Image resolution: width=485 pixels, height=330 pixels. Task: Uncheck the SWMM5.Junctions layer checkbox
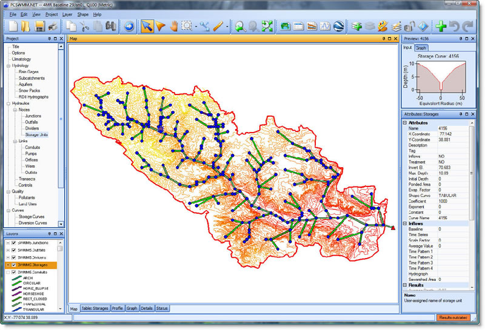(15, 242)
